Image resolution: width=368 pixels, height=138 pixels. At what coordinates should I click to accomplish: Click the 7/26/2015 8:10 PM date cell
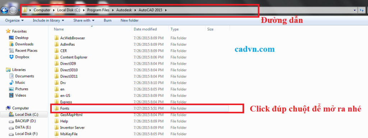tap(148, 83)
